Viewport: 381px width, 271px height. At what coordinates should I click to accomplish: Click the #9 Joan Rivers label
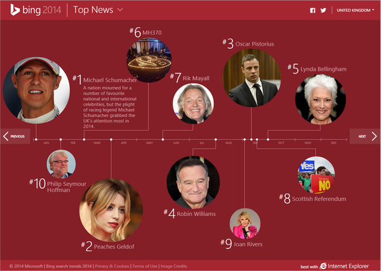tap(241, 244)
